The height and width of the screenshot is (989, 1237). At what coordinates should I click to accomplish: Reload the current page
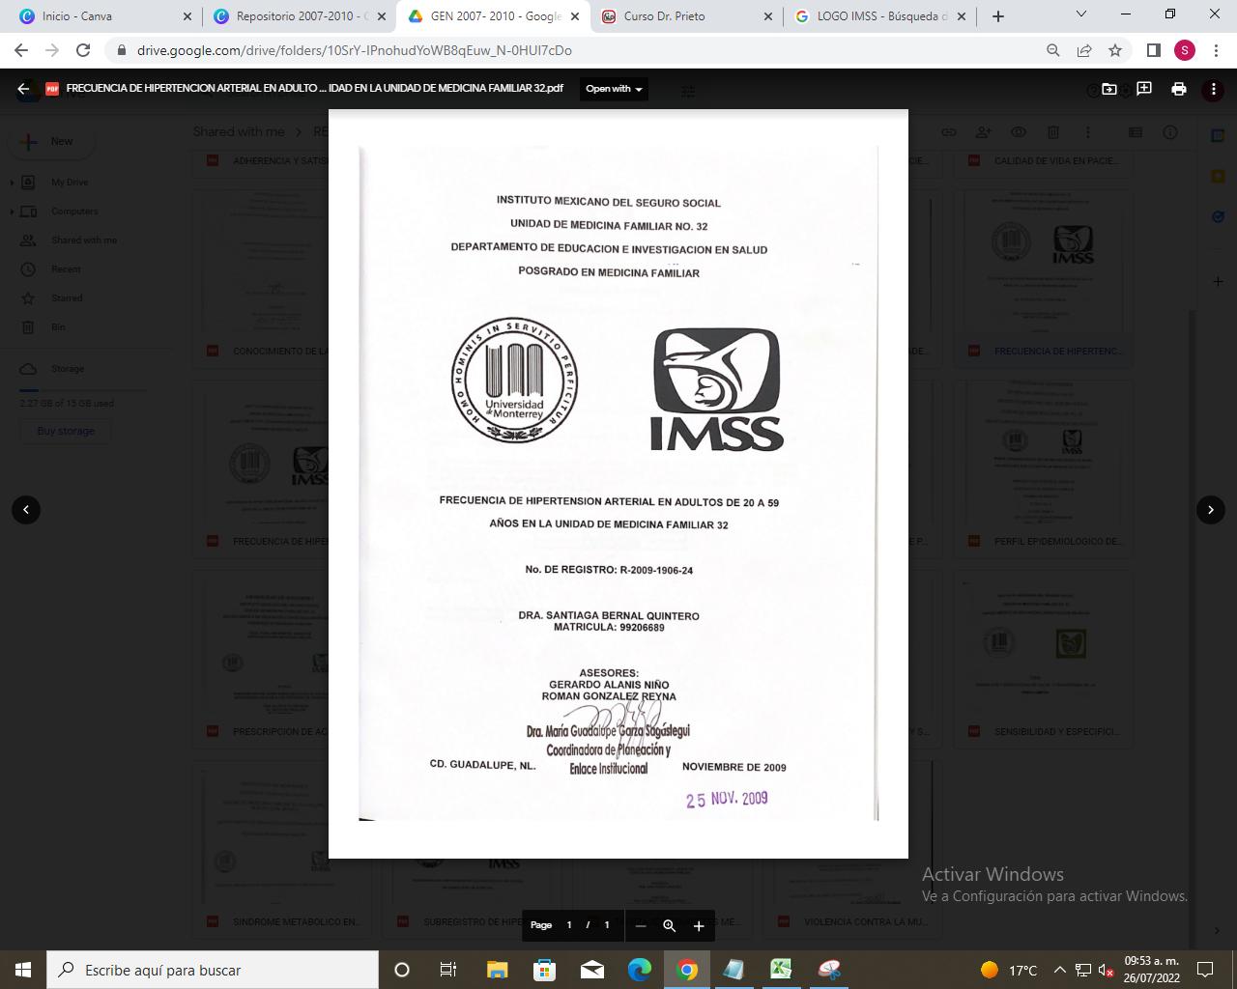[x=83, y=50]
